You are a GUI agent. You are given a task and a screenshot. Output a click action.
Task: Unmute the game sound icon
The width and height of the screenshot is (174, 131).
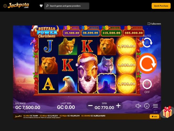[138, 106]
